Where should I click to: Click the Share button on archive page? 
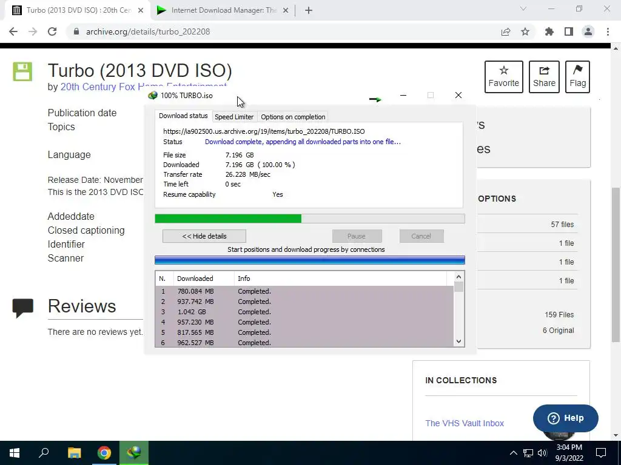tap(544, 77)
